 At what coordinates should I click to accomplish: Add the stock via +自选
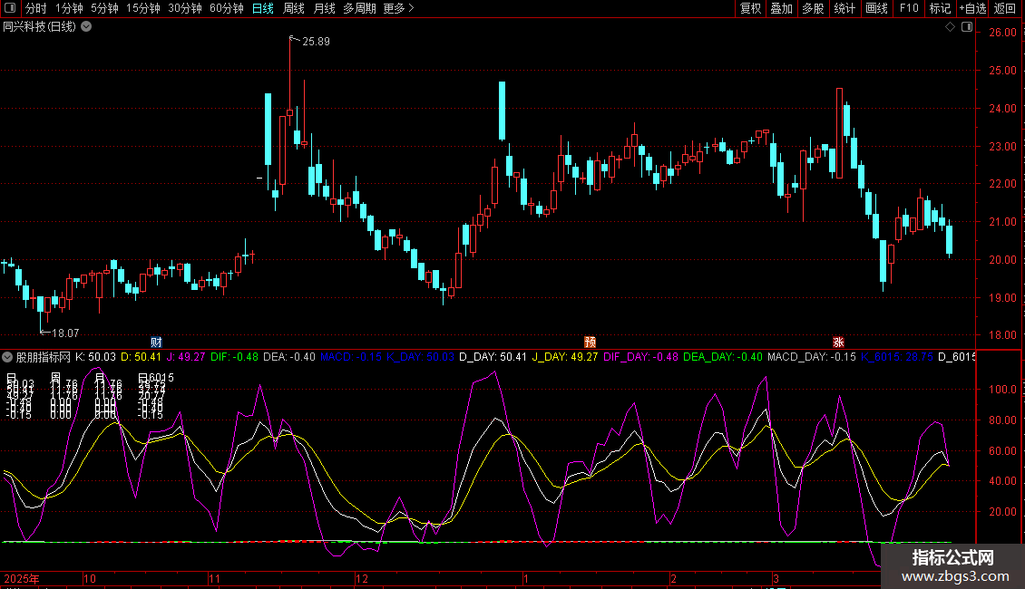(972, 9)
